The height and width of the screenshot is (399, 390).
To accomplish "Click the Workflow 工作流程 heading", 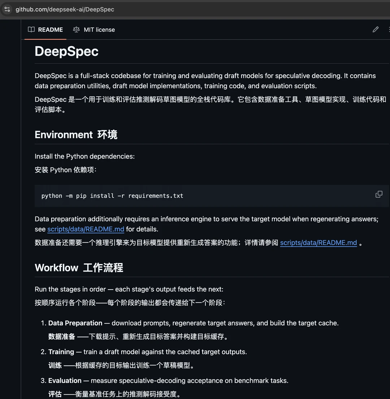I will (79, 268).
